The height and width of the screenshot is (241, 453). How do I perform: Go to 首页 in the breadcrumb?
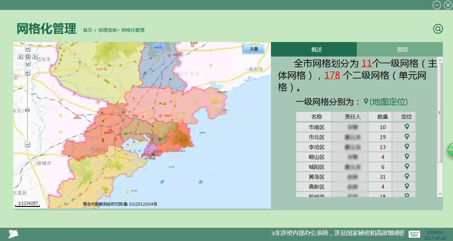pyautogui.click(x=88, y=30)
